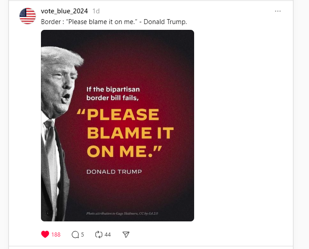Share the post via paper plane icon
The image size is (309, 249).
(x=126, y=234)
